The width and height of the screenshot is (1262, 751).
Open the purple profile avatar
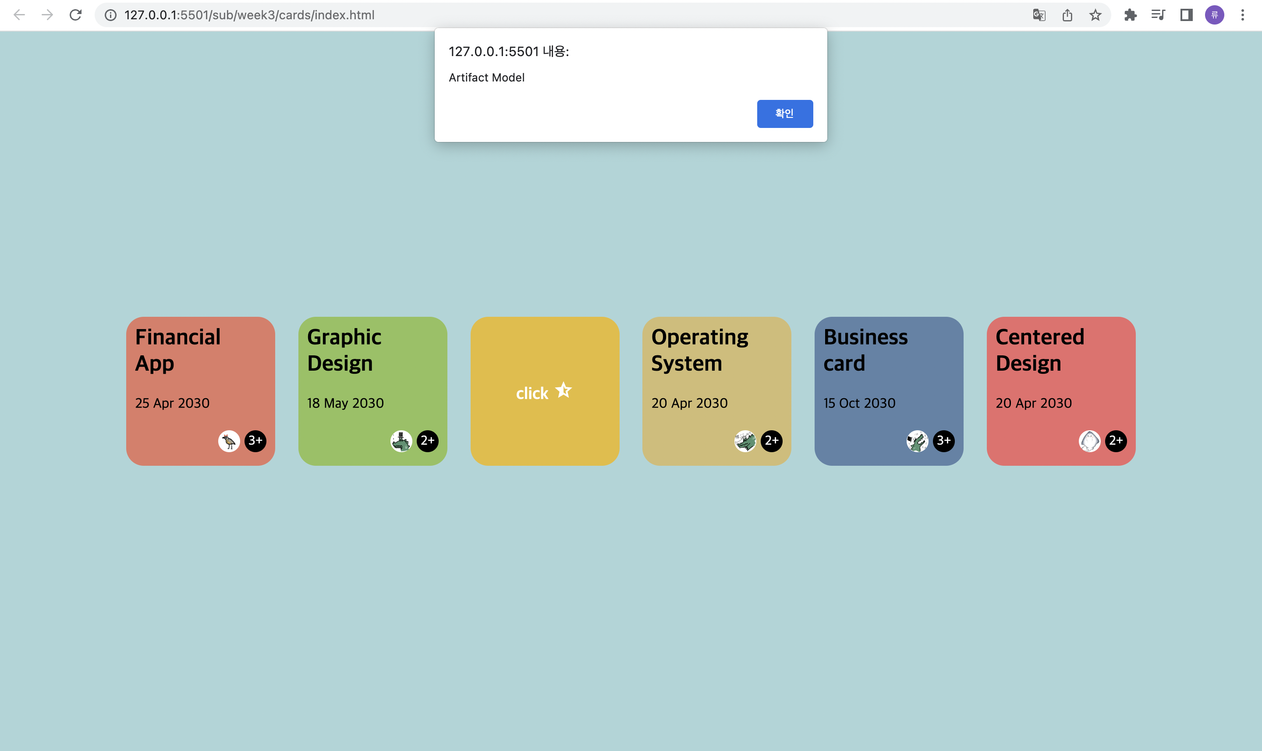point(1214,15)
